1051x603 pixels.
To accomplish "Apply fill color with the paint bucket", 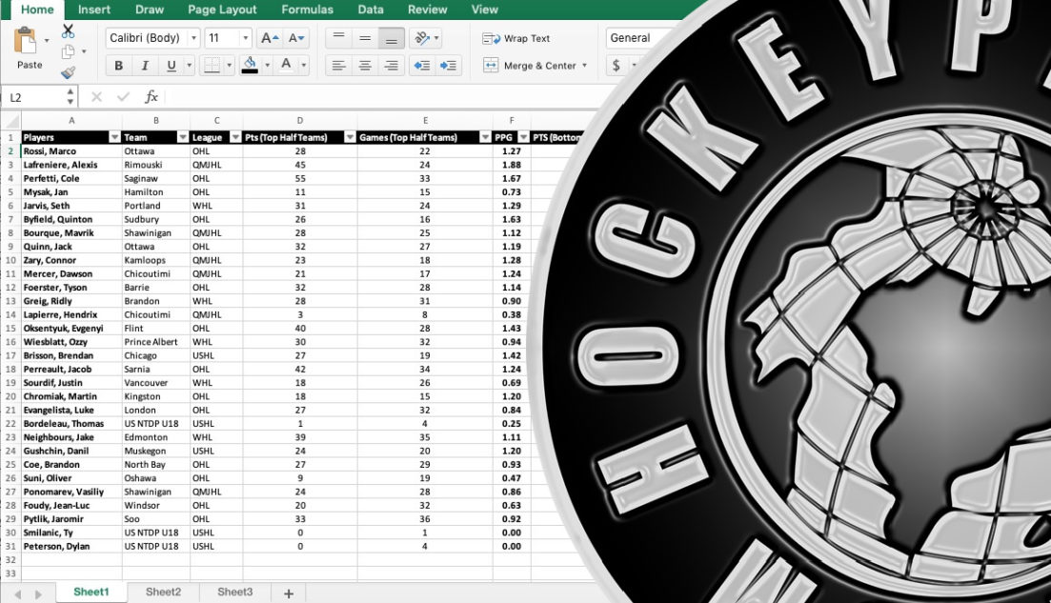I will (x=250, y=65).
